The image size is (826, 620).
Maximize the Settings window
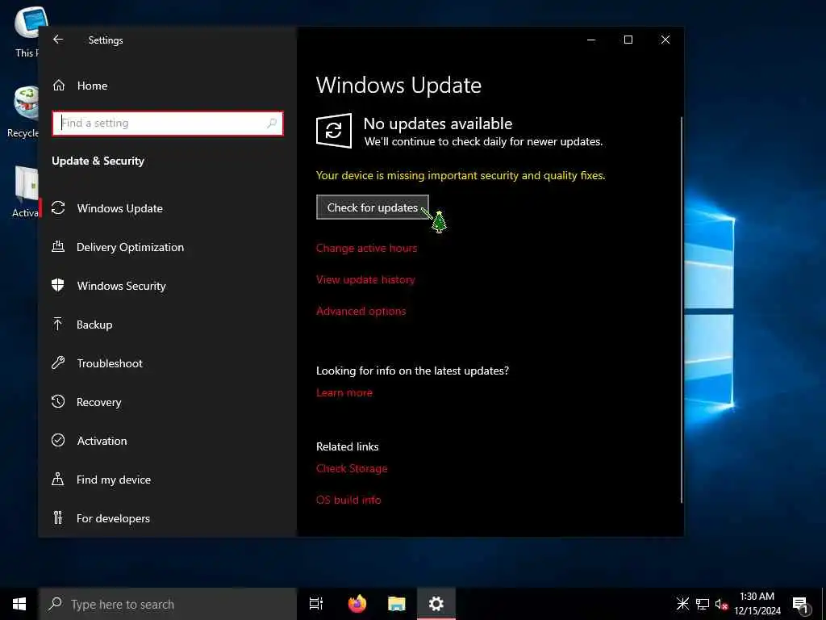click(628, 40)
